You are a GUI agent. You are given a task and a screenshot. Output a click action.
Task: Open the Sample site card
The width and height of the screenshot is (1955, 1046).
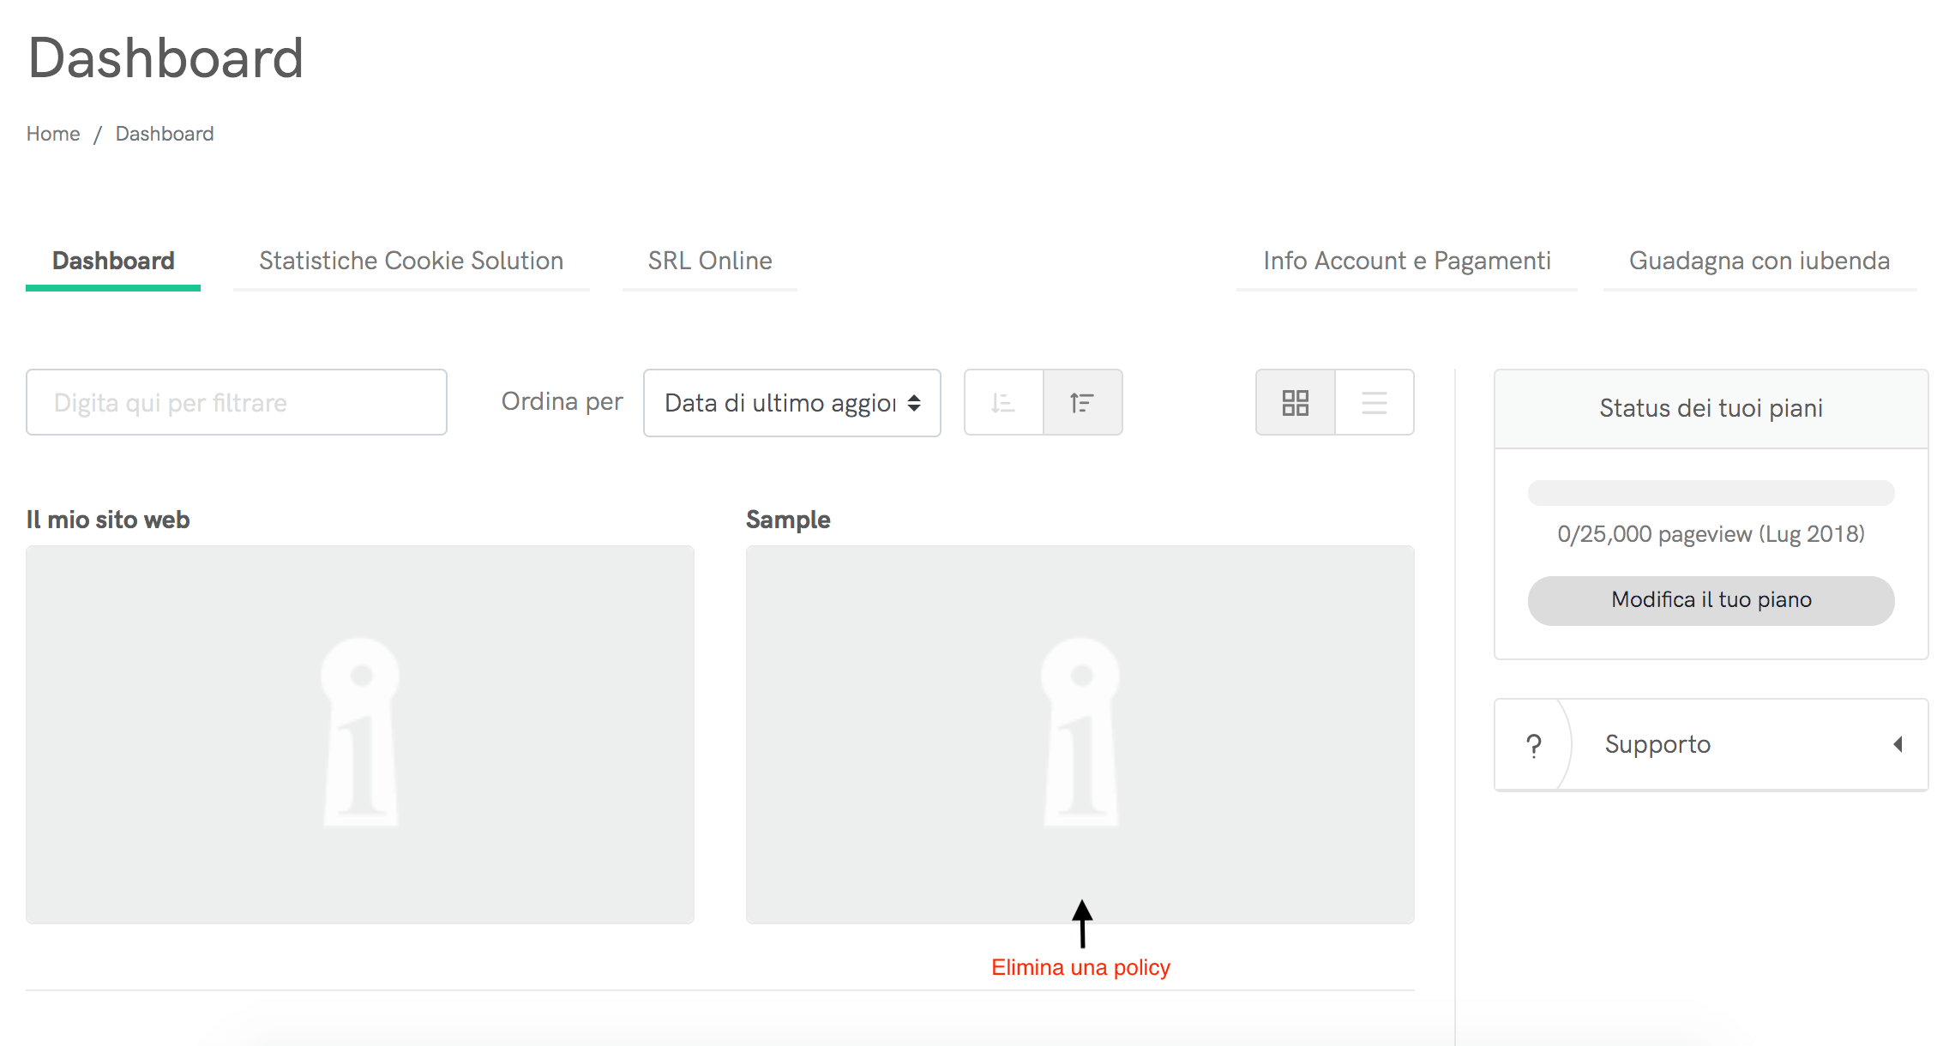point(1080,734)
